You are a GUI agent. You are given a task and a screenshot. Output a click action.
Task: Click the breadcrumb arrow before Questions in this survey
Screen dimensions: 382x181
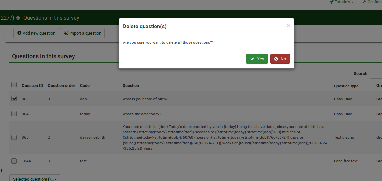(x=18, y=18)
